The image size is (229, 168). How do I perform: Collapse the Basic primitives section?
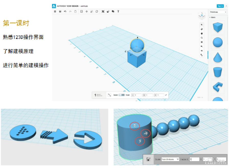(x=210, y=17)
